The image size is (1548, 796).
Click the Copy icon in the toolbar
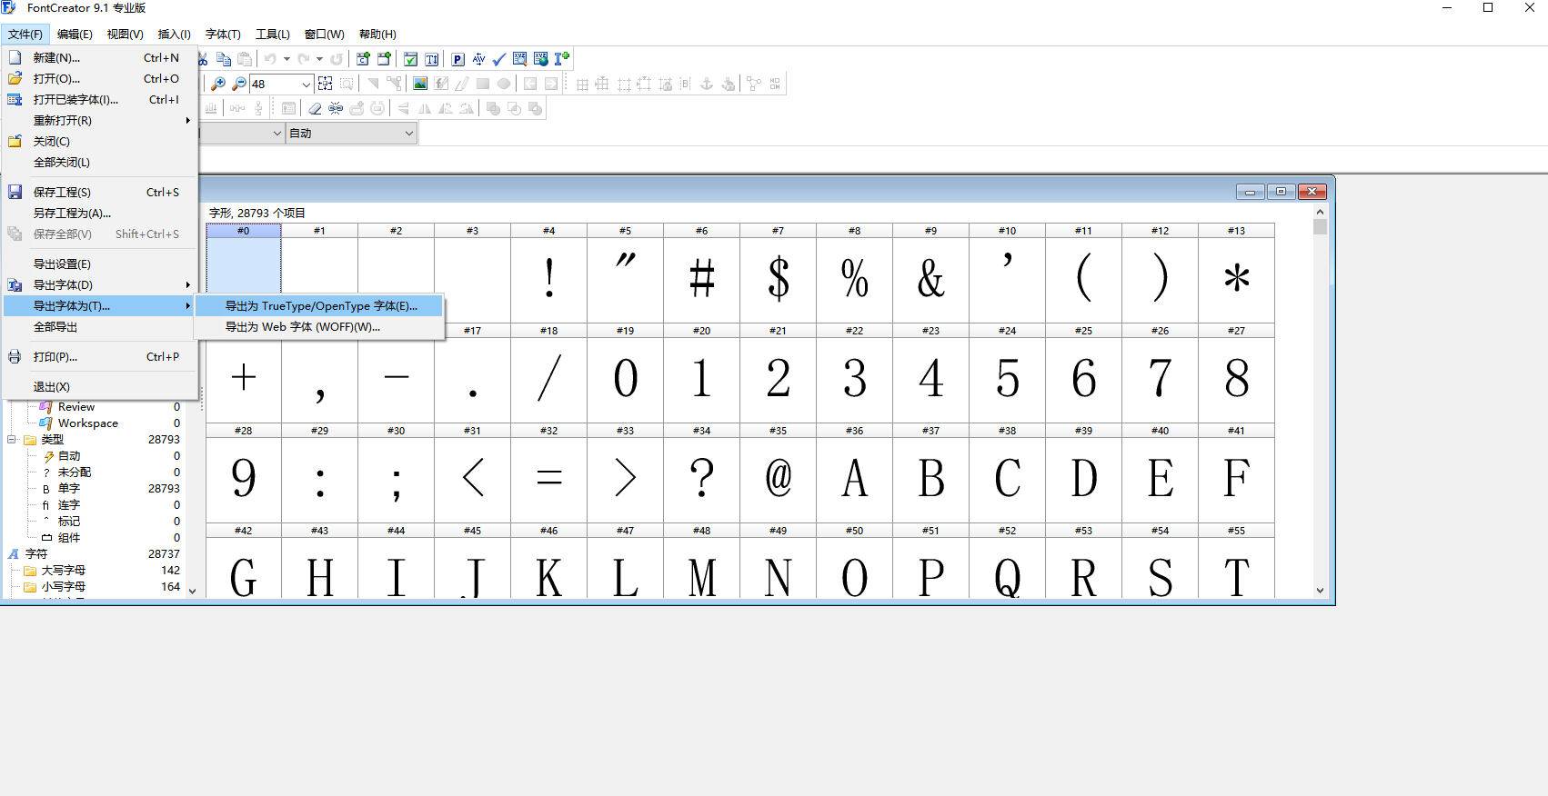[x=224, y=59]
